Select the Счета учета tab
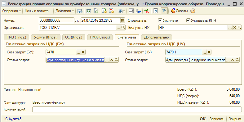244x122 pixels. coord(127,37)
